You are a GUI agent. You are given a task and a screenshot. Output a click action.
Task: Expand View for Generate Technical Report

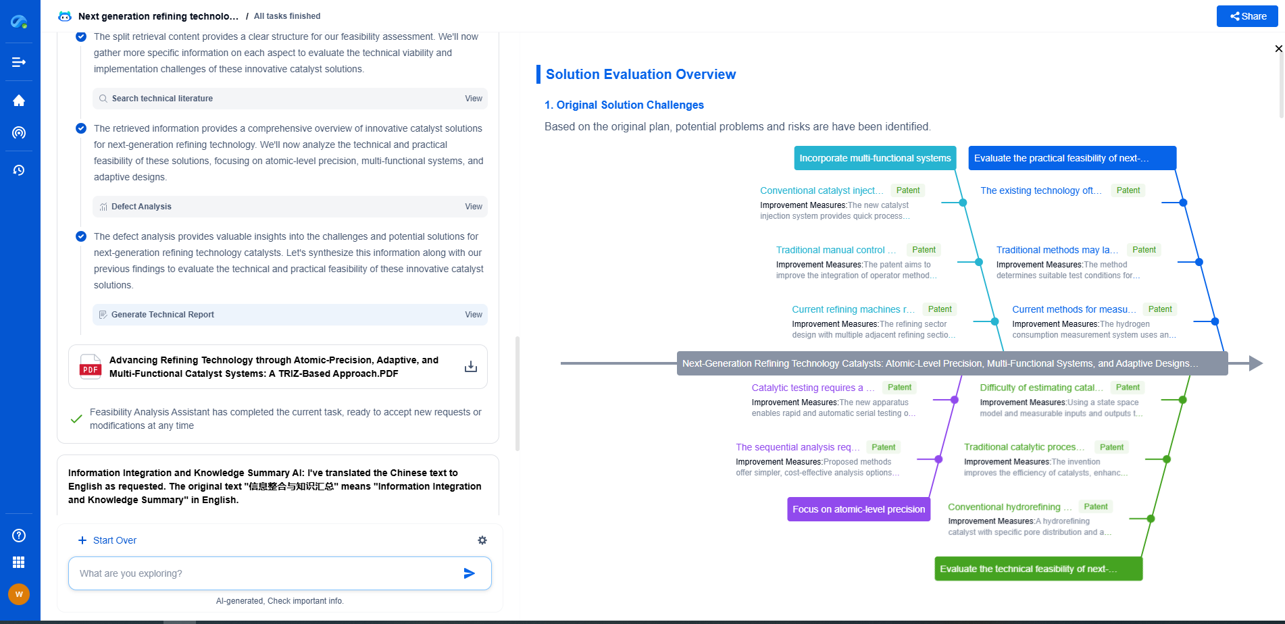click(x=473, y=315)
